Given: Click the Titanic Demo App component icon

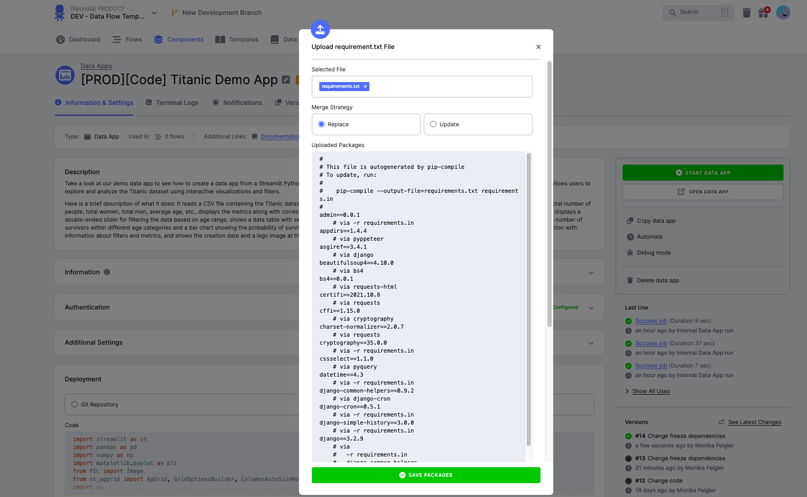Looking at the screenshot, I should (x=65, y=75).
